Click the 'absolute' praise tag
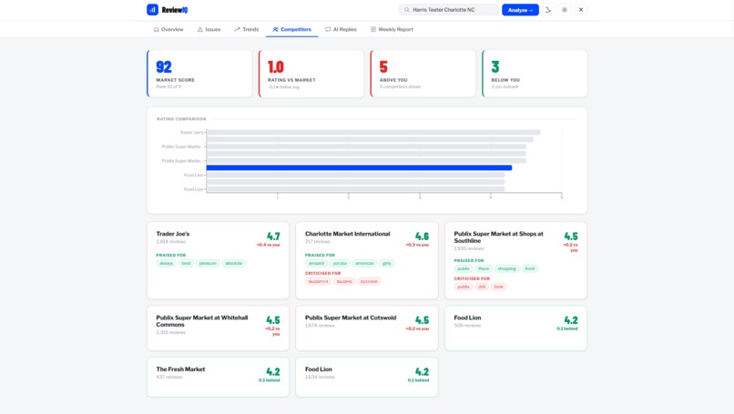 [x=234, y=263]
